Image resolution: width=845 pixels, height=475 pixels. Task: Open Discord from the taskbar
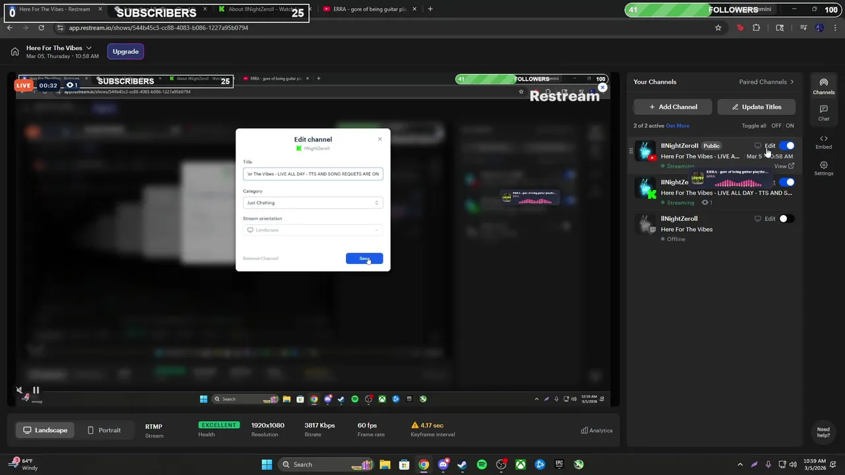(x=443, y=464)
